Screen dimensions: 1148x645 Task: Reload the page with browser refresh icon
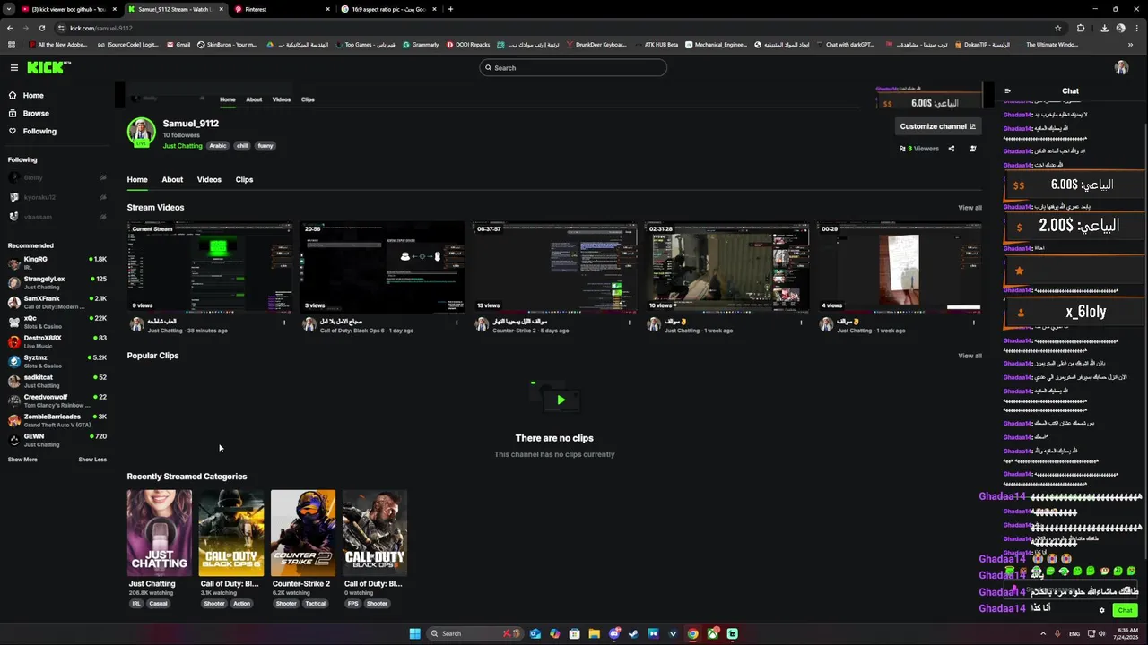point(42,28)
